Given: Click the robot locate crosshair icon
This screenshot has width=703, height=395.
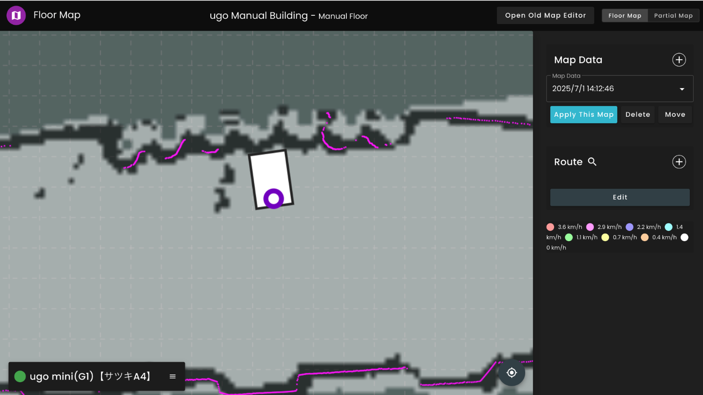Looking at the screenshot, I should tap(511, 372).
